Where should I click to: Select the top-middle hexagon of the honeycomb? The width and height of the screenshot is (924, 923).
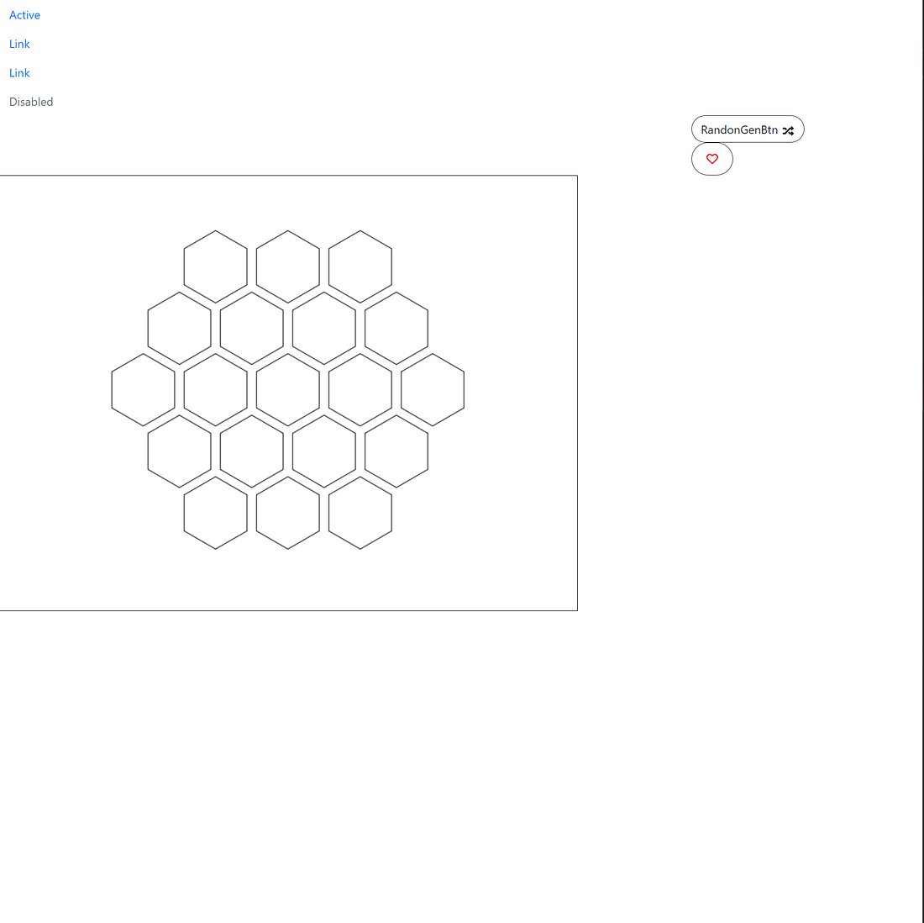[287, 265]
